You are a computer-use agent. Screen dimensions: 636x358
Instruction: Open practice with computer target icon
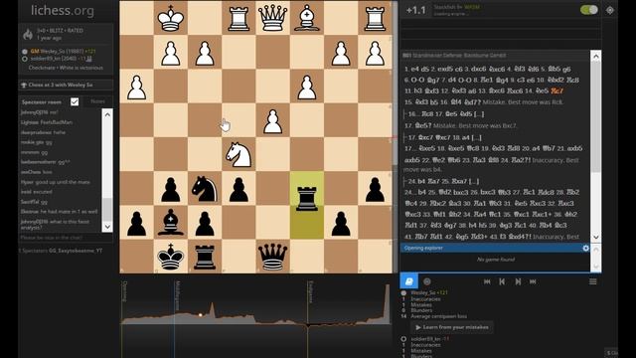[426, 281]
